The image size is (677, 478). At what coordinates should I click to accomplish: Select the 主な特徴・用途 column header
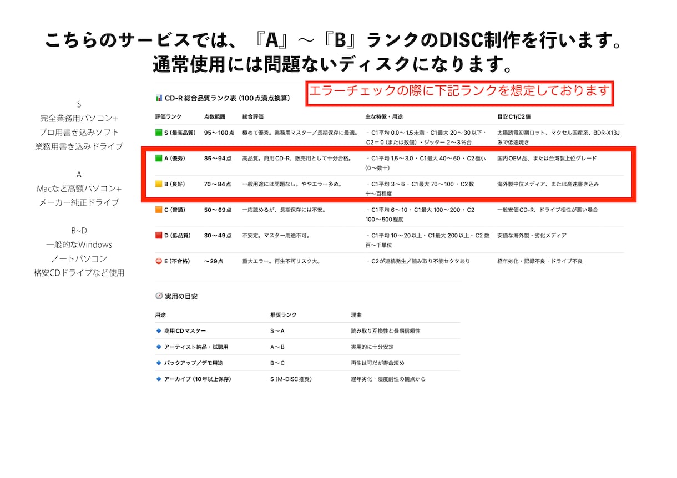384,117
